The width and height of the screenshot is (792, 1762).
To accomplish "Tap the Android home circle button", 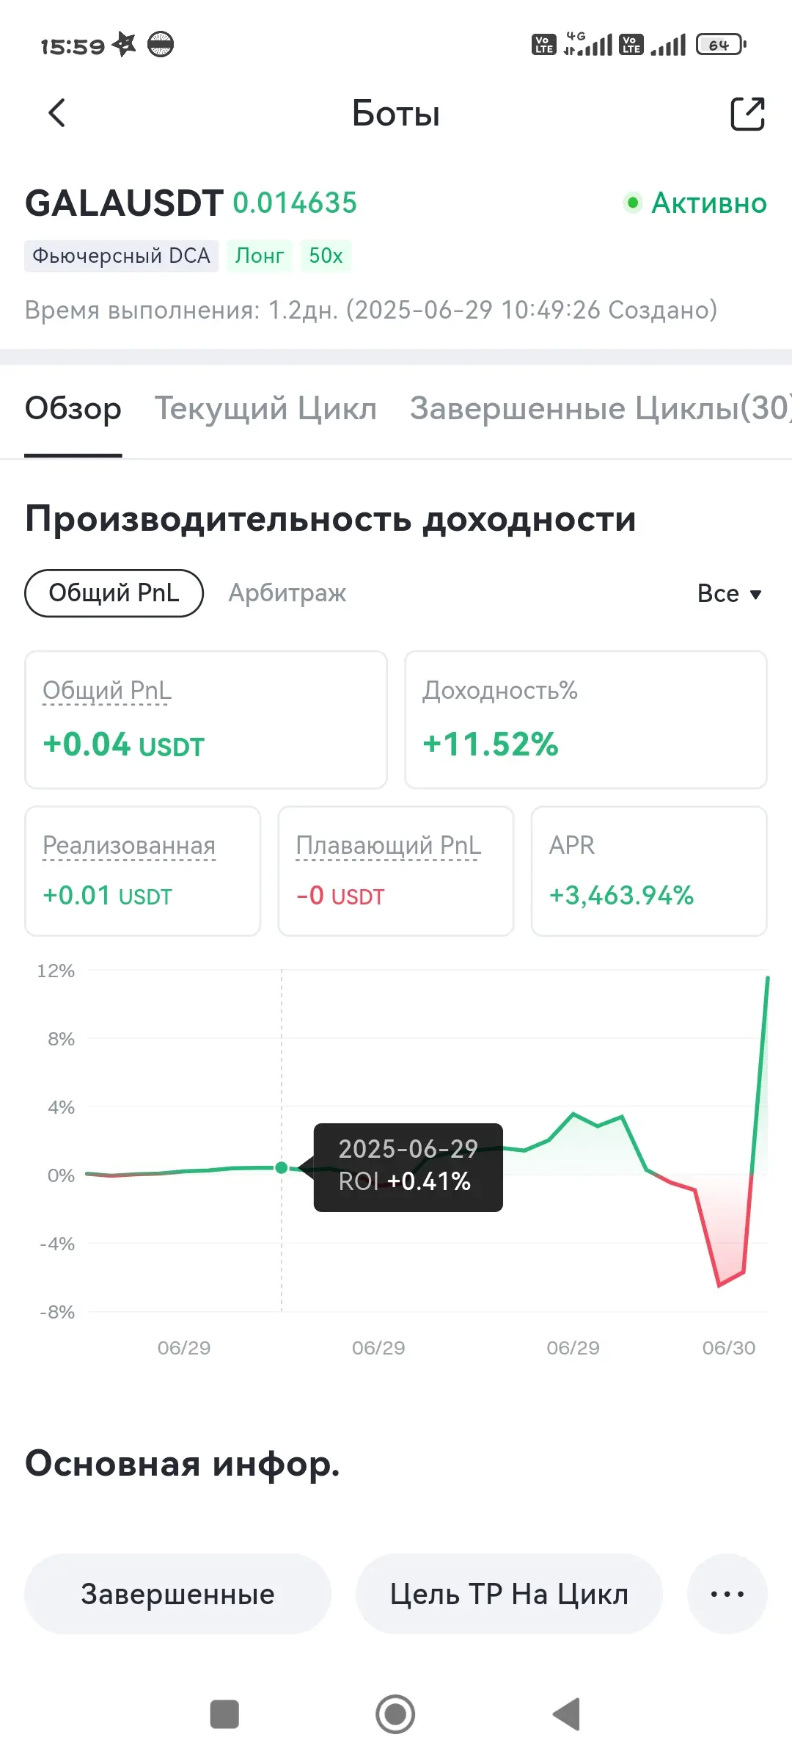I will [x=395, y=1714].
